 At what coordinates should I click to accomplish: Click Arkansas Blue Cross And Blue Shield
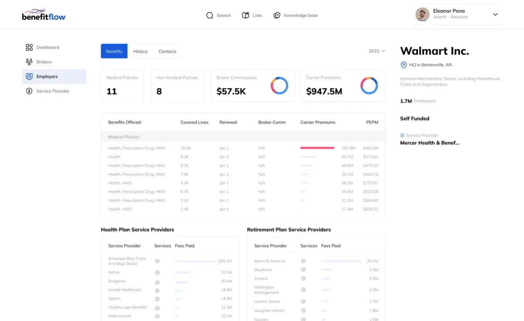pyautogui.click(x=127, y=261)
